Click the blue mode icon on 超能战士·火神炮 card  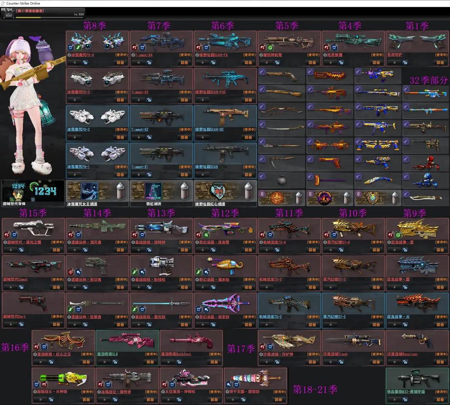click(x=36, y=384)
